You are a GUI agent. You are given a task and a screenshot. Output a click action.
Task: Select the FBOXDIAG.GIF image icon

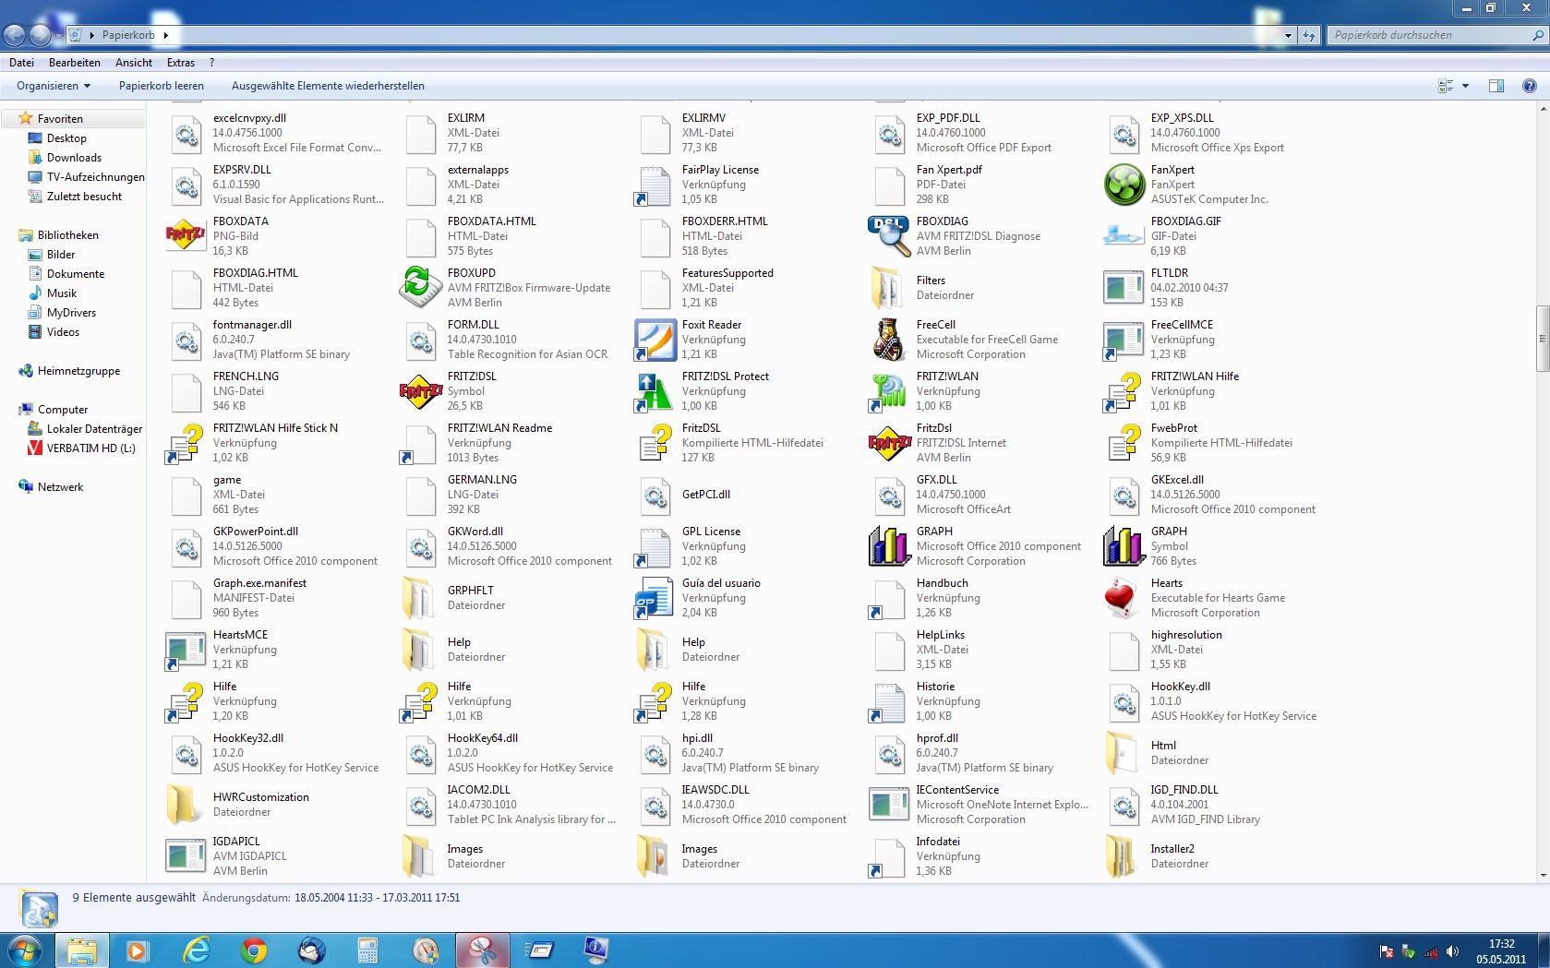pyautogui.click(x=1123, y=236)
